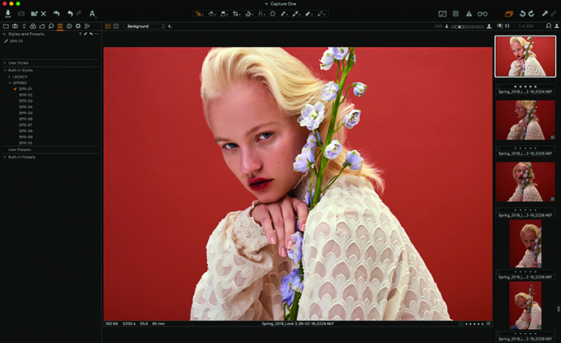Screen dimensions: 561x343
Task: Click the Reset adjustments double-arrow icon
Action: tap(57, 13)
